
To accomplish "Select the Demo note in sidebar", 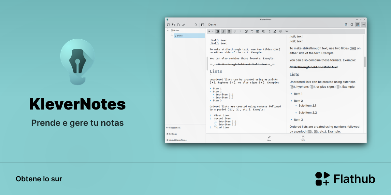I will [189, 36].
